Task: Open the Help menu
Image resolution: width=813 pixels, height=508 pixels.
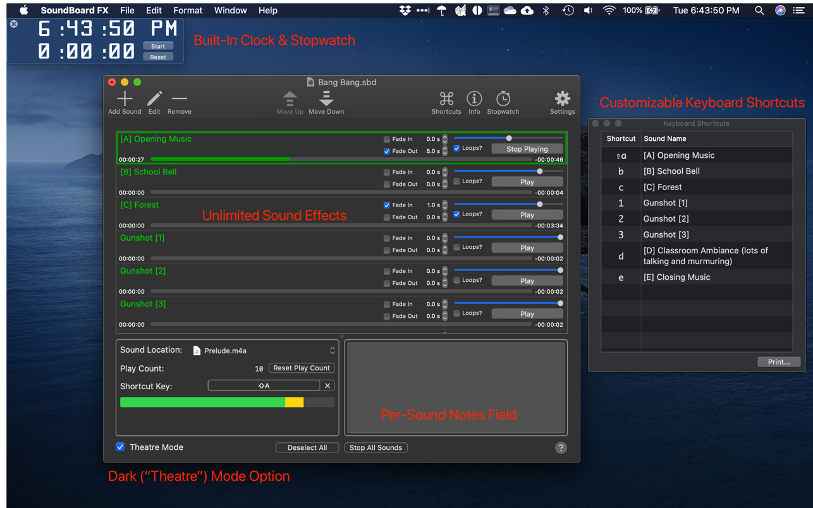Action: [x=267, y=10]
